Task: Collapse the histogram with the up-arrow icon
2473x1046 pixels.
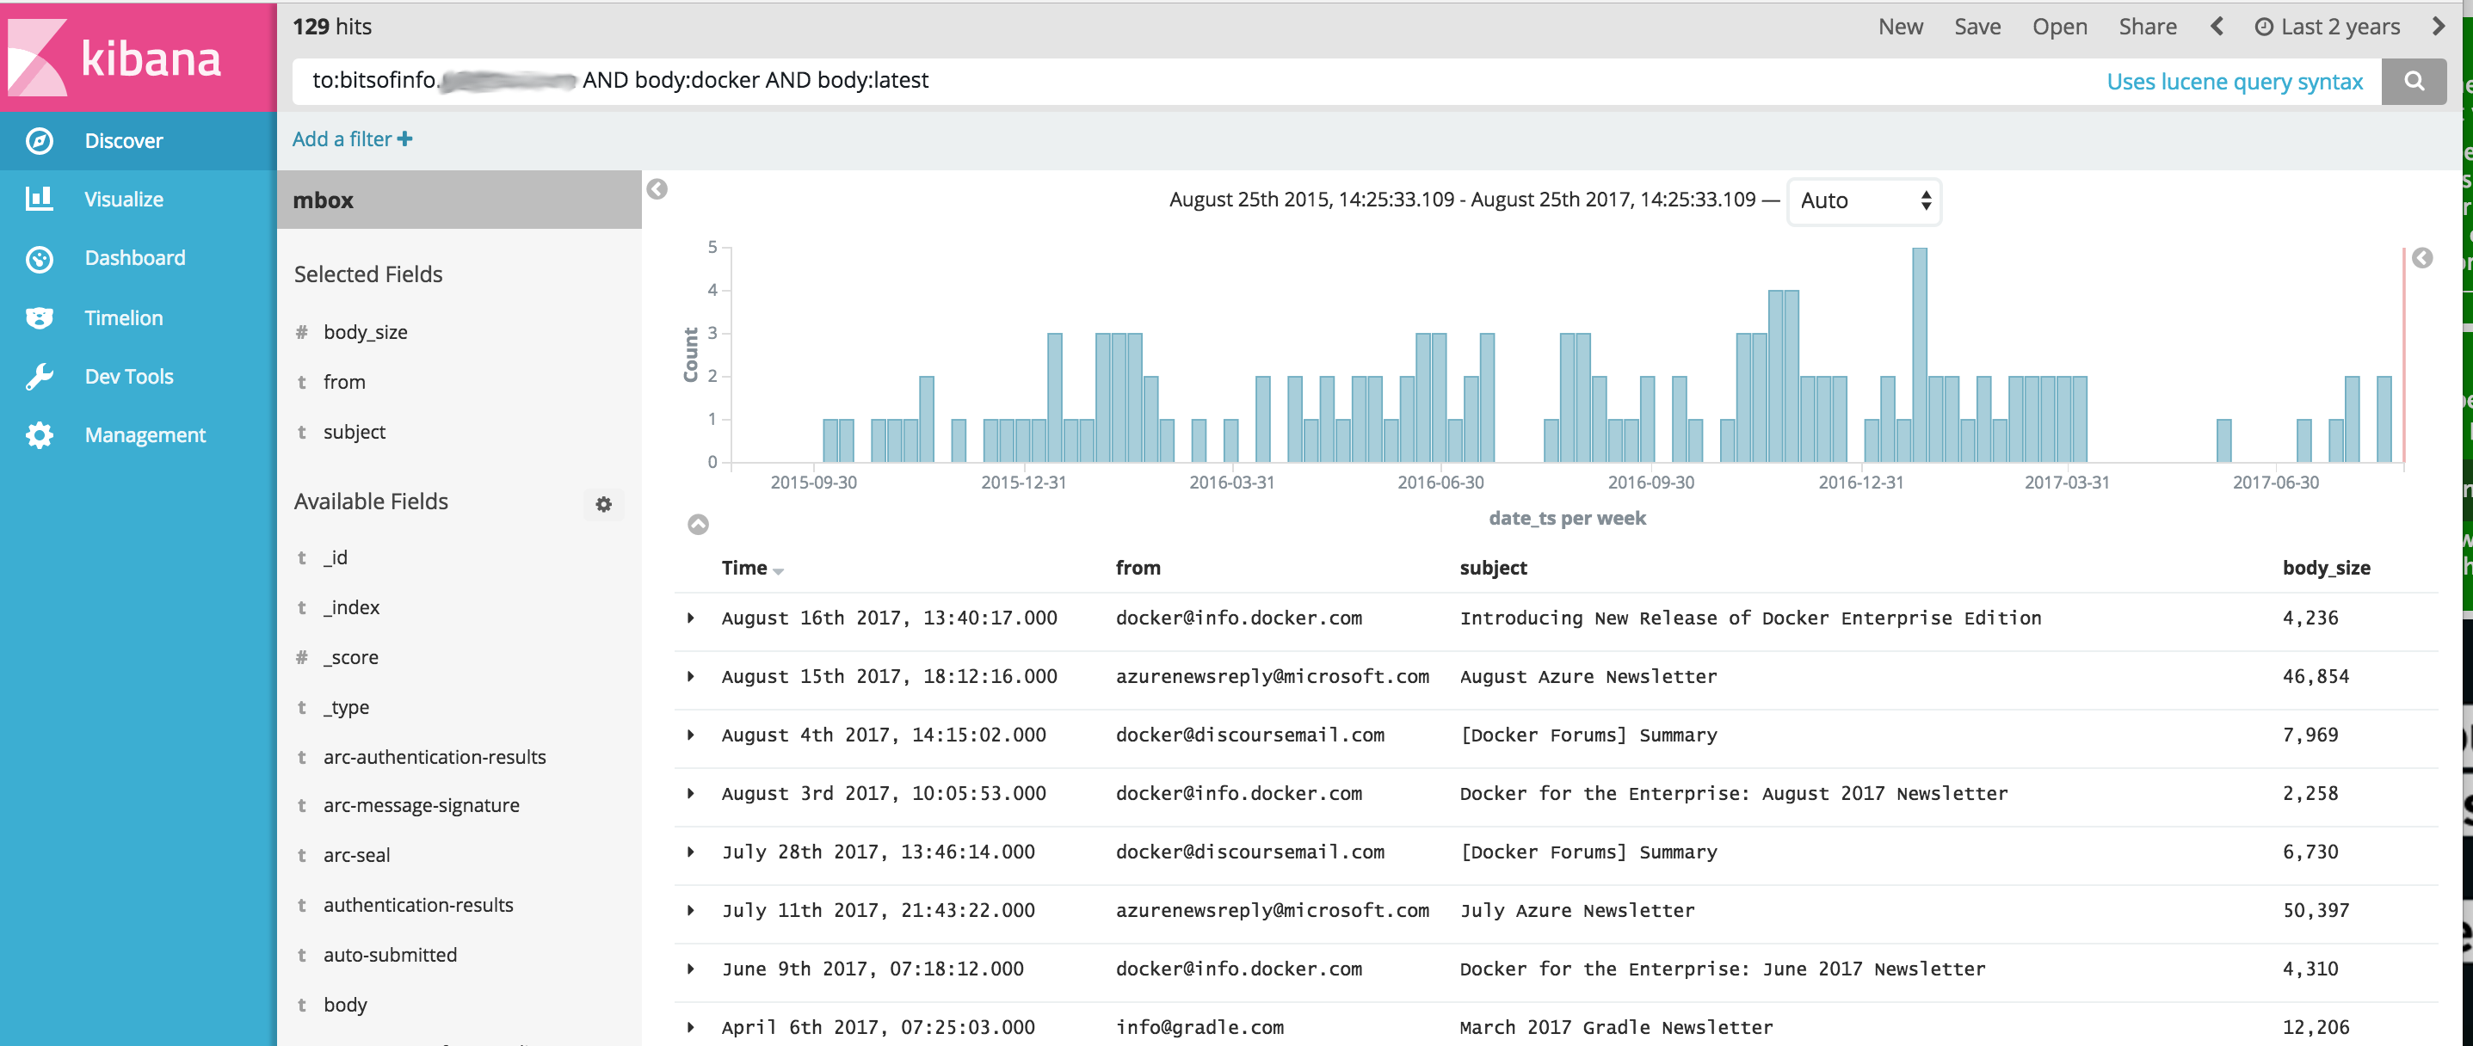Action: [x=698, y=524]
